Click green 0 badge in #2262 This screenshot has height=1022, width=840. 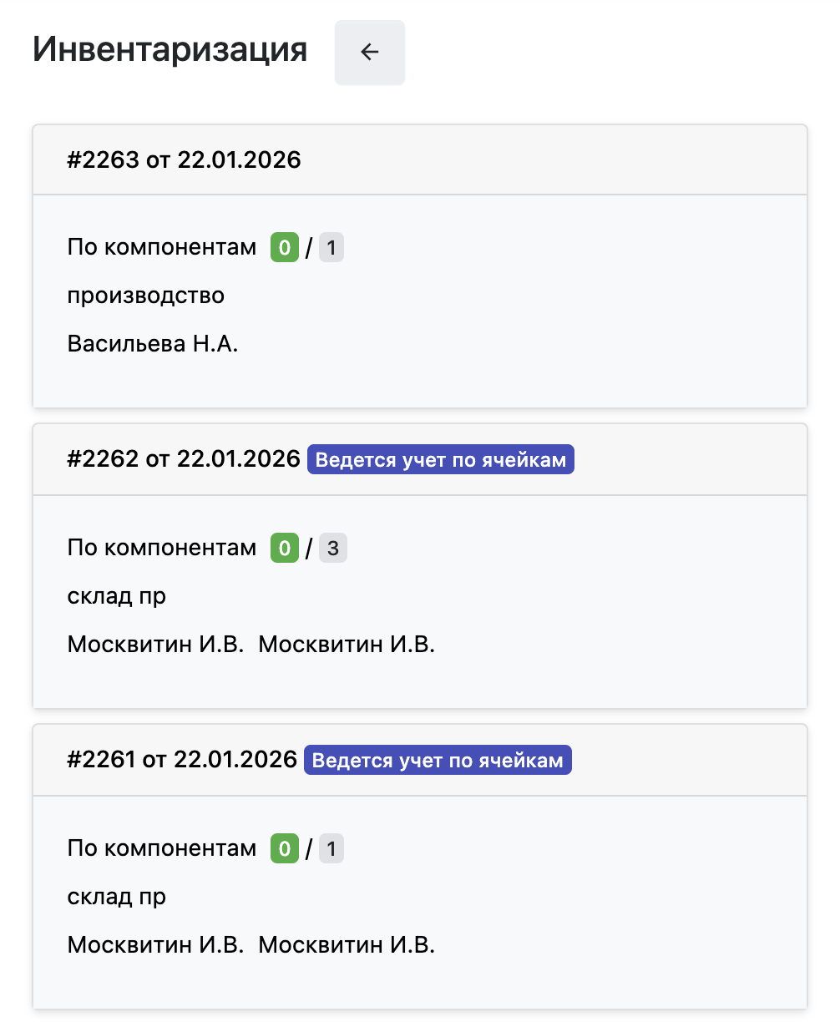point(284,549)
